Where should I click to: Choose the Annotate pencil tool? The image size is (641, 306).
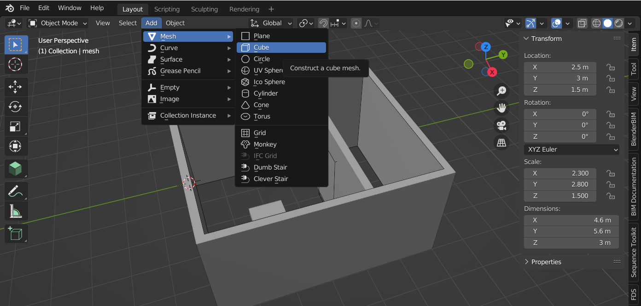coord(15,191)
